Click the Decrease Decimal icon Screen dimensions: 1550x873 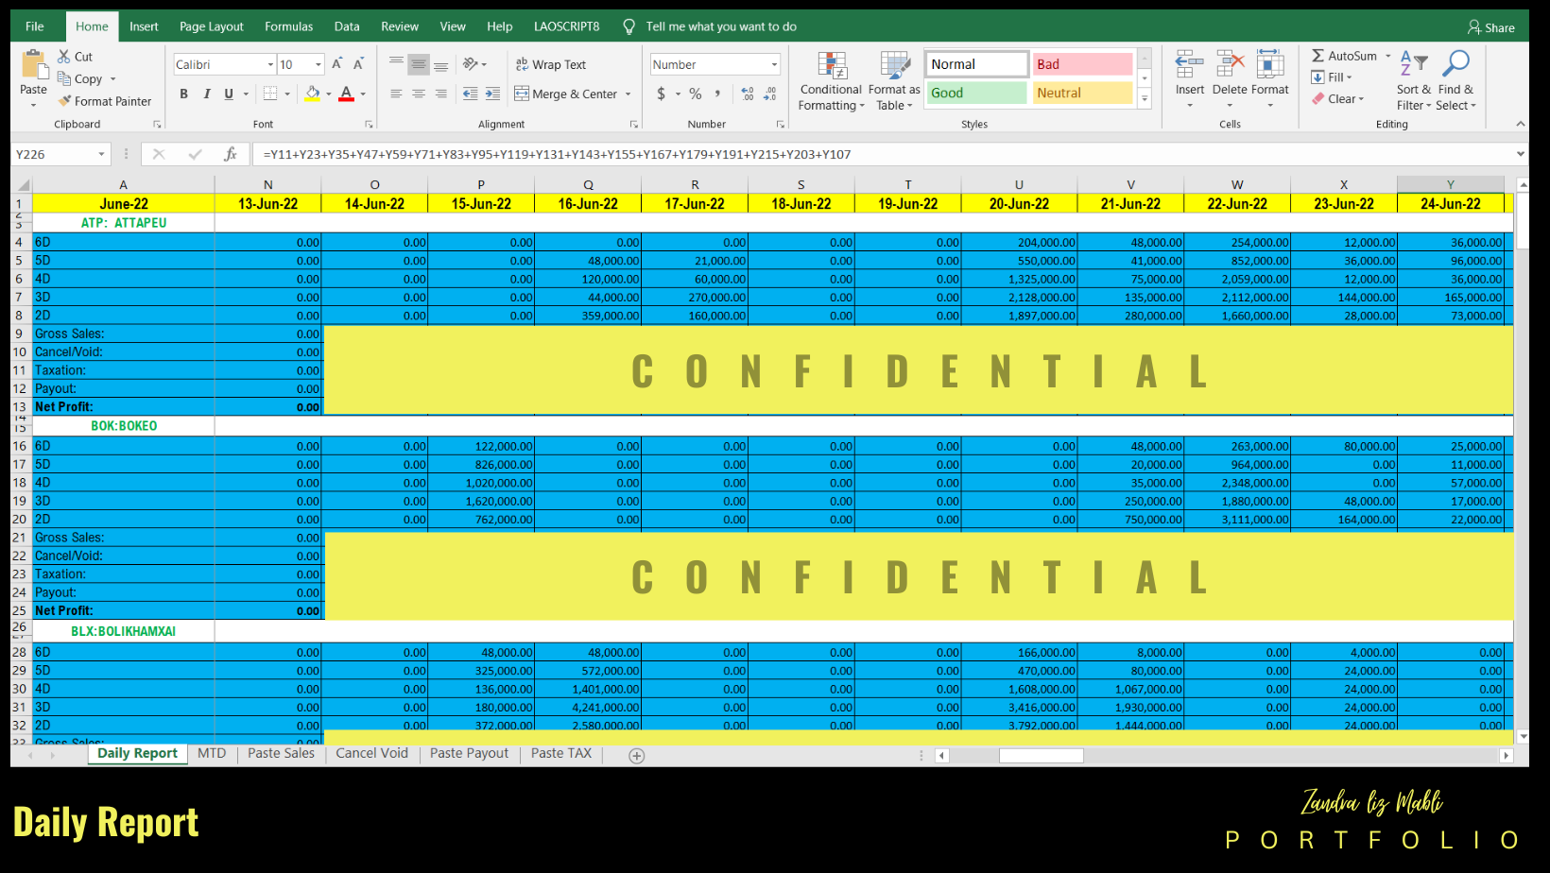click(x=770, y=94)
